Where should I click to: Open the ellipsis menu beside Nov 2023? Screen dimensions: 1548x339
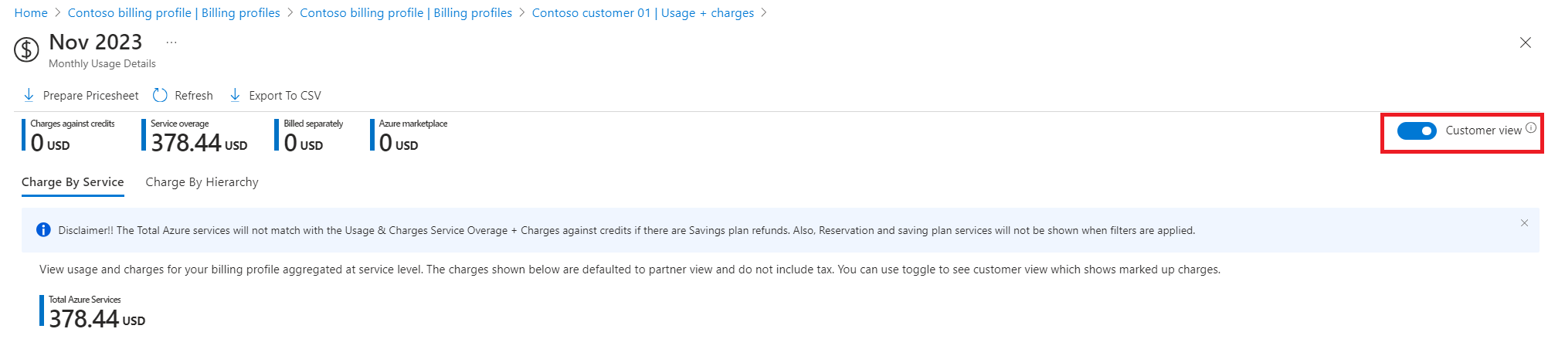pyautogui.click(x=171, y=42)
